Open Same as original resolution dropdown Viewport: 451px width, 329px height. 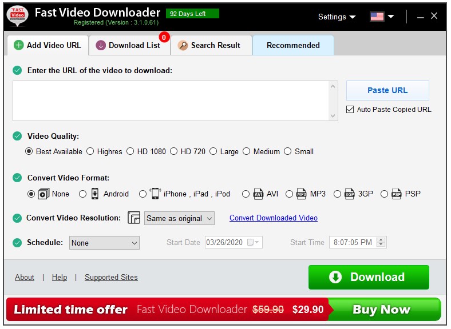pos(179,218)
